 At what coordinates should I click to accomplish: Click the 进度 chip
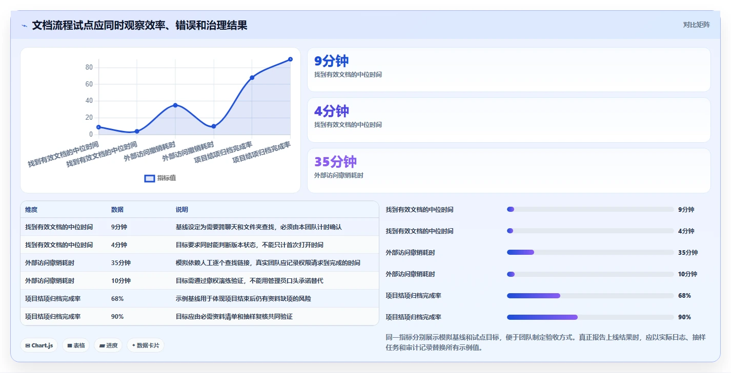click(x=108, y=345)
